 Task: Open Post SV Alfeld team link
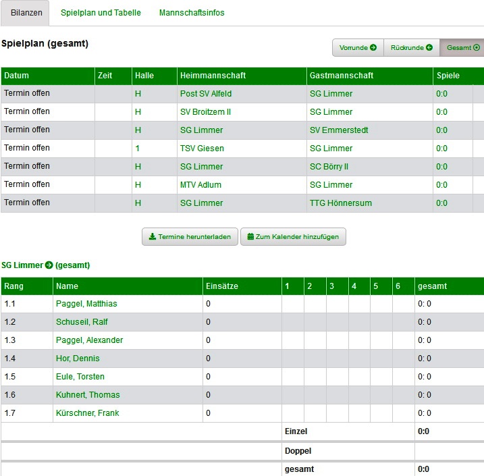[x=205, y=94]
